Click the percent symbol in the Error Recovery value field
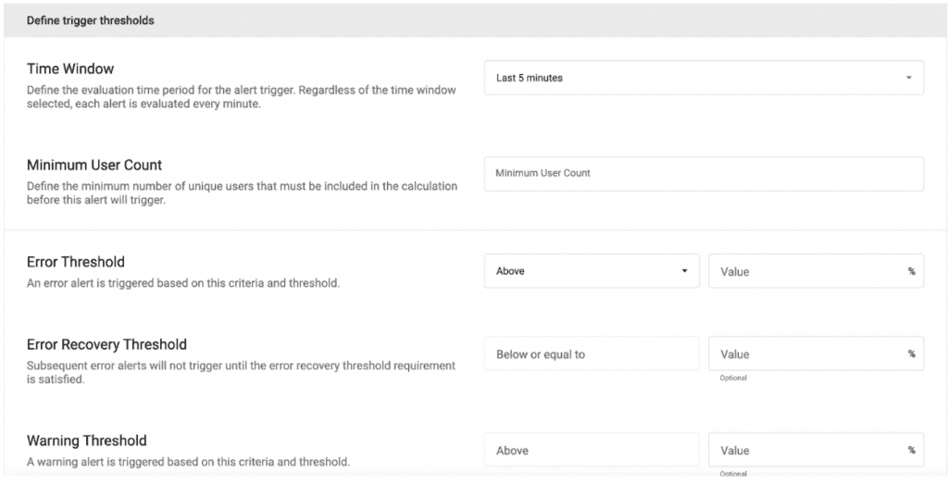This screenshot has width=948, height=484. click(x=912, y=354)
